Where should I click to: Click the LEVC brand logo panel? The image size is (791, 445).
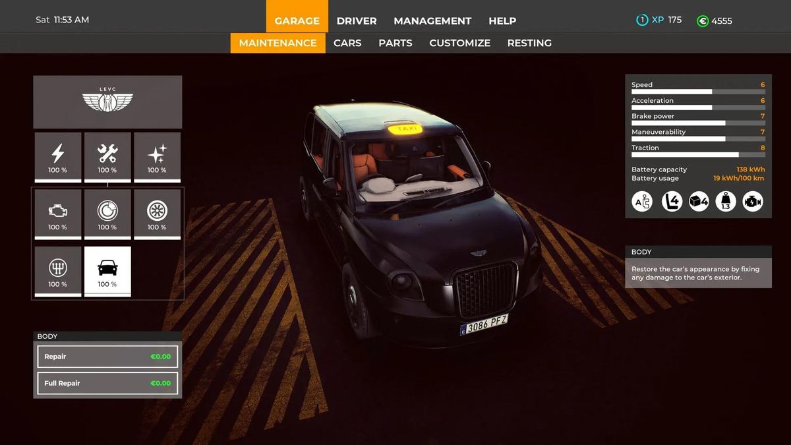[107, 102]
